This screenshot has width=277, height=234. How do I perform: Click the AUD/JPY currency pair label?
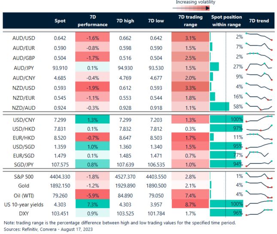24,67
